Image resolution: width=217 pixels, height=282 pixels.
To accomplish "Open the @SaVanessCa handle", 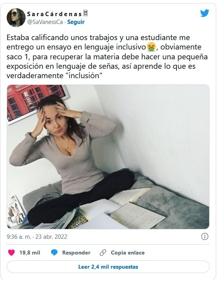I will (x=45, y=22).
